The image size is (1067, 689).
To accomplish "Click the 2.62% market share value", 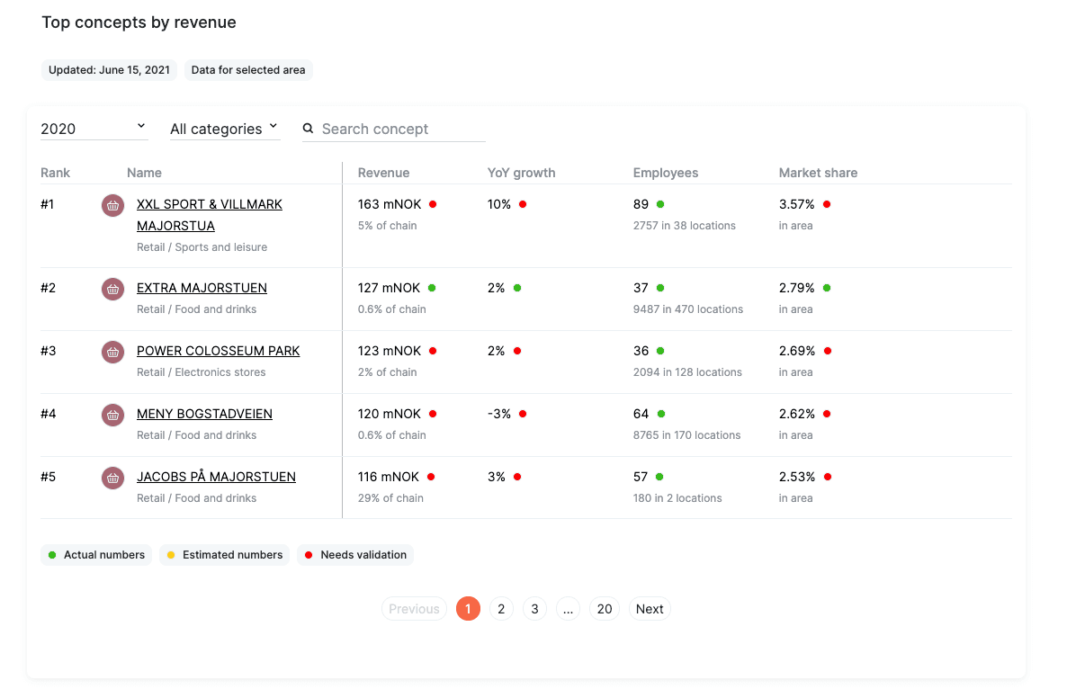I will point(797,414).
